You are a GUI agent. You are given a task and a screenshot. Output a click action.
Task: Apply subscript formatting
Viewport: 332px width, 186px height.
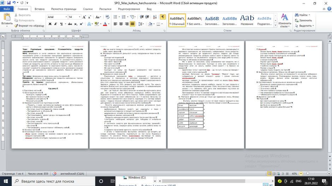pyautogui.click(x=76, y=24)
